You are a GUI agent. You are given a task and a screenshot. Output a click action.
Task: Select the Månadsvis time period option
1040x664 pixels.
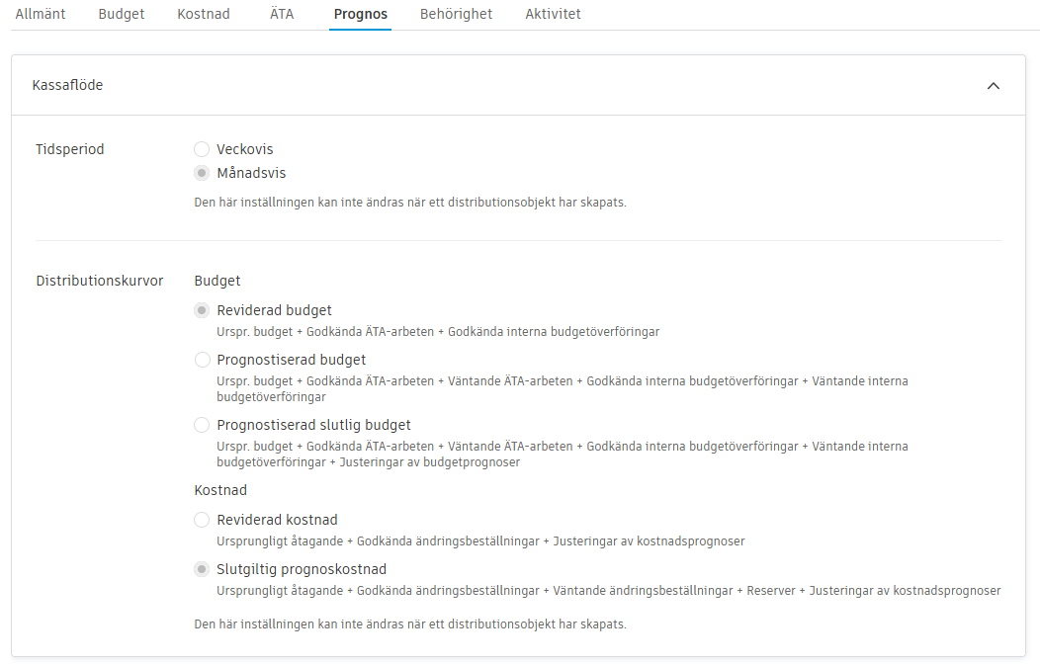coord(202,172)
